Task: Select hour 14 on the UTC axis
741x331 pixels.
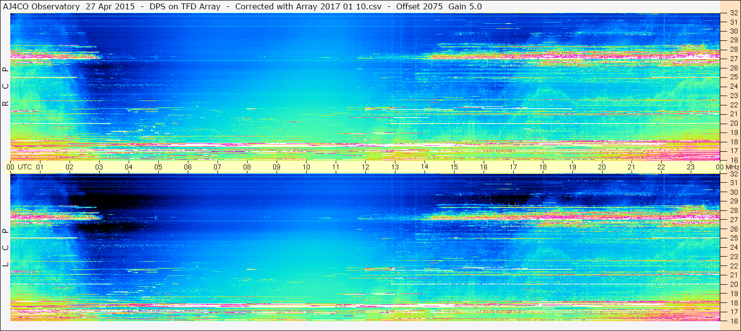Action: tap(424, 167)
